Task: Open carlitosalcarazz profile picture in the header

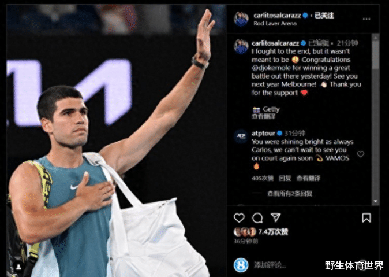Action: coord(241,19)
